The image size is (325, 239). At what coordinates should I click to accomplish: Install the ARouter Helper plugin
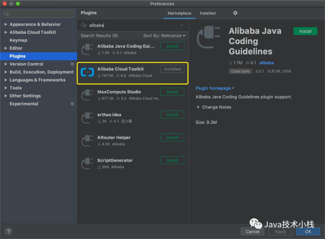pyautogui.click(x=172, y=138)
